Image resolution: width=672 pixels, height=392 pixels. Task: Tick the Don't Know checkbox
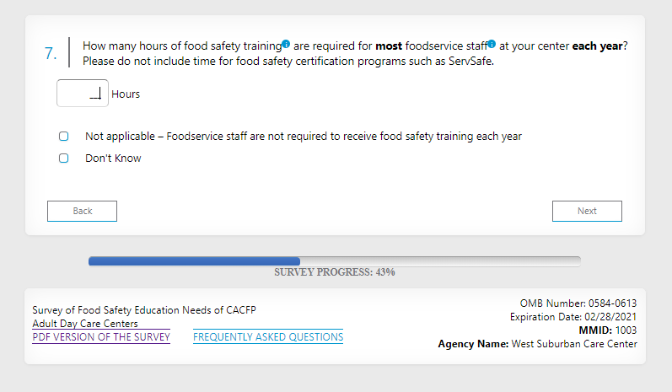(x=63, y=158)
